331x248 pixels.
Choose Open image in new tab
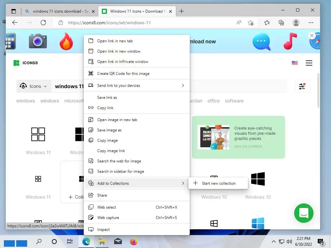[x=137, y=120]
